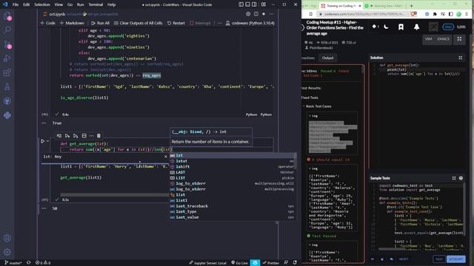Open the Run and Debug view

7,58
